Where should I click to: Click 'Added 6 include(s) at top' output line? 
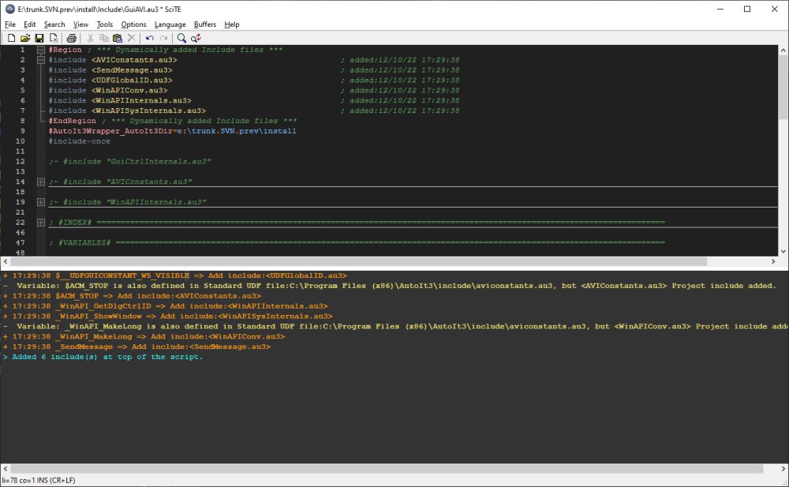coord(102,357)
